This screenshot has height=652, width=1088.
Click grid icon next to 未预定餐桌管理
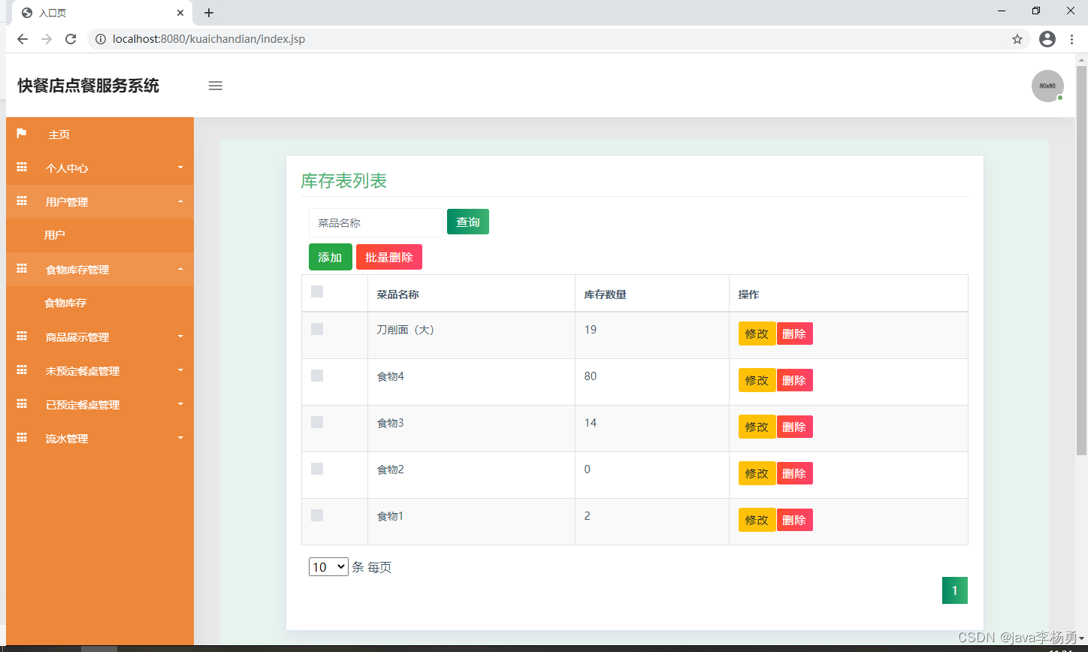click(22, 370)
